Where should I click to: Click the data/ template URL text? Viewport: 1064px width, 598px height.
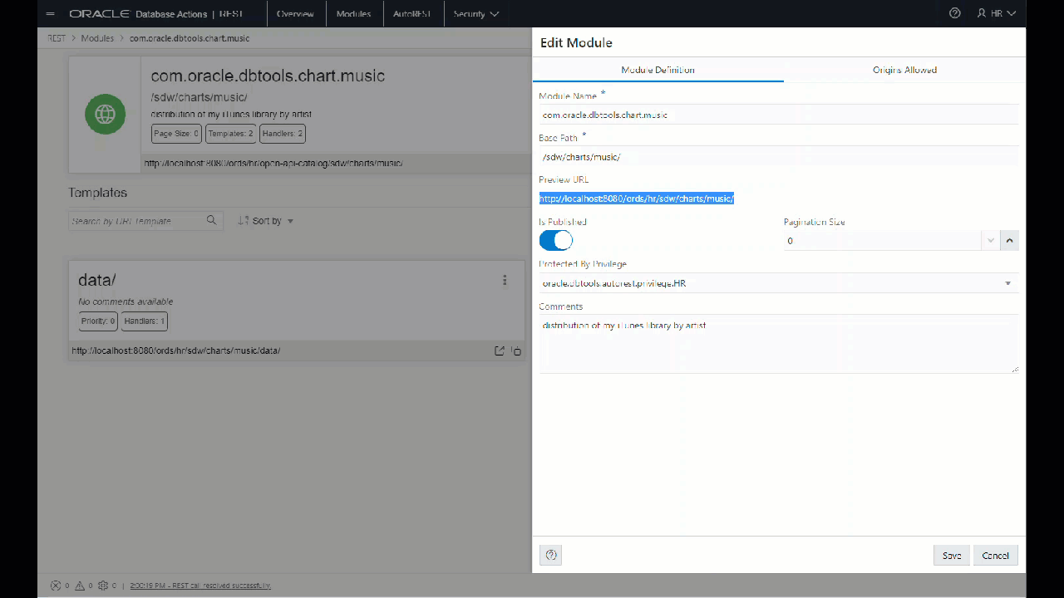[176, 351]
